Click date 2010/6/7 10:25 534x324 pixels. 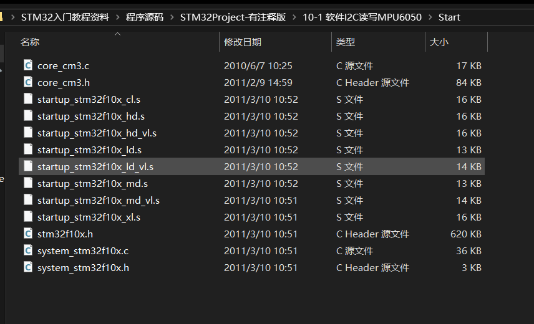click(x=258, y=65)
